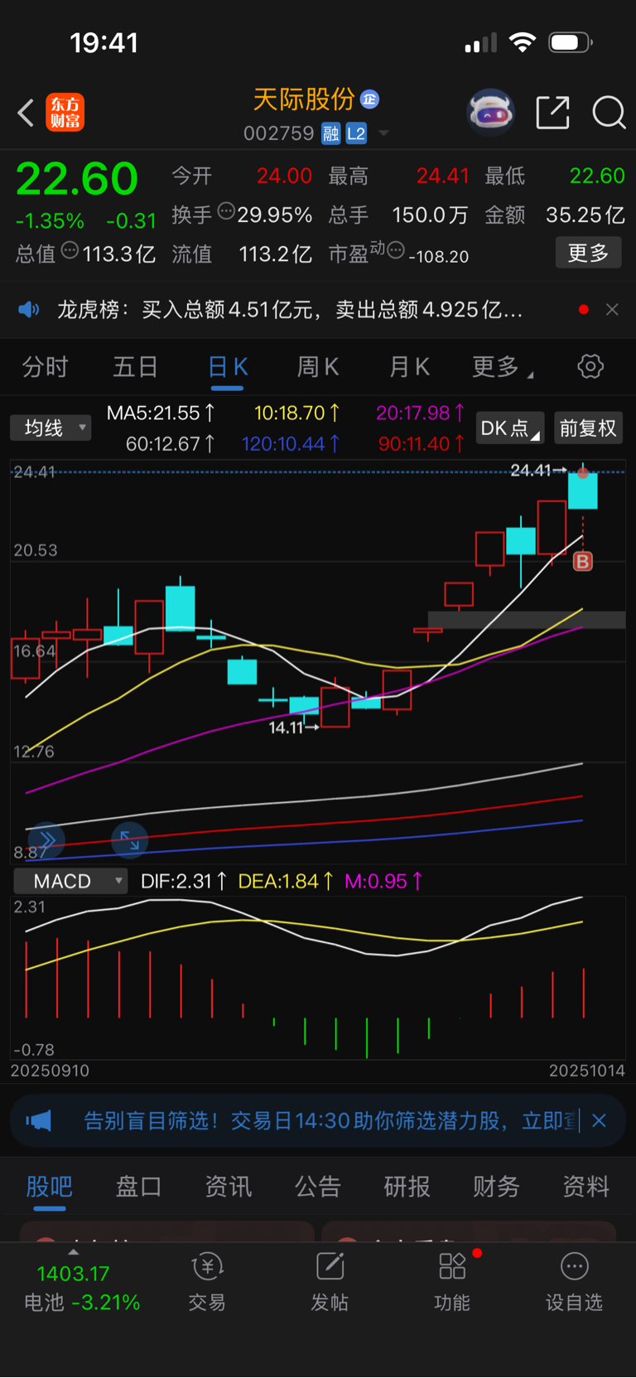Viewport: 636px width, 1378px height.
Task: Open the DK点 selector
Action: tap(510, 428)
